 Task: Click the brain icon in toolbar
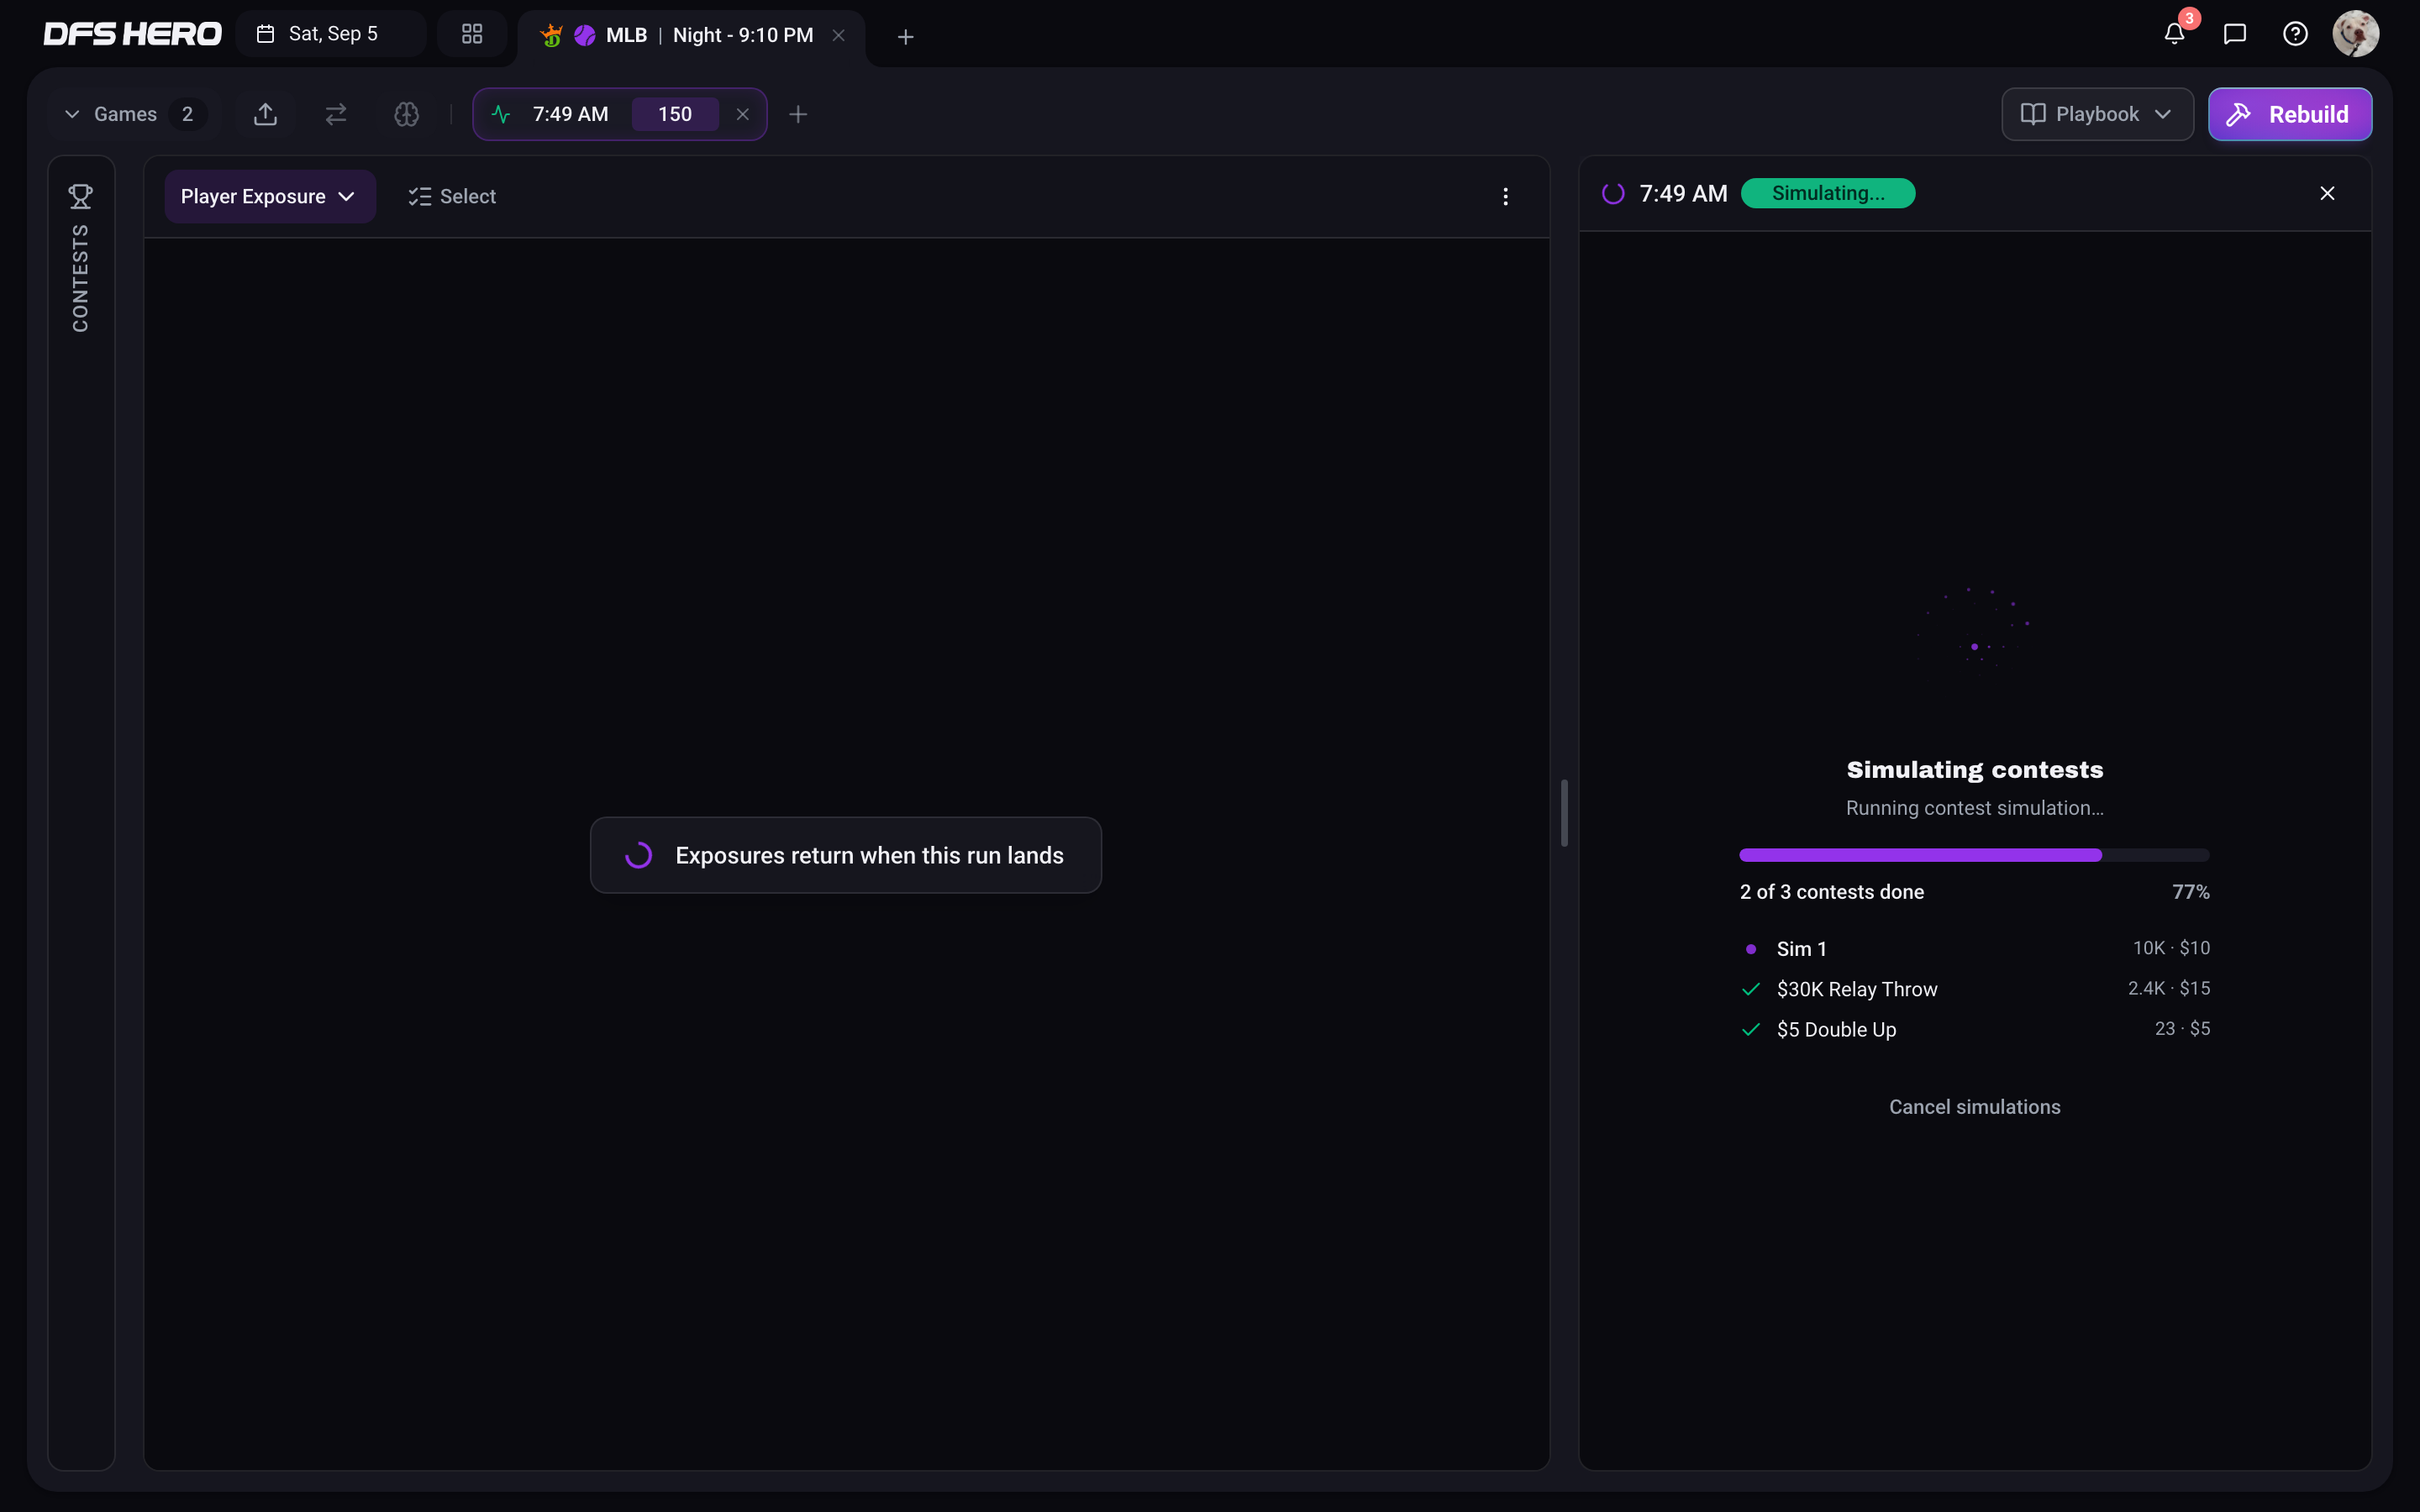(x=406, y=114)
